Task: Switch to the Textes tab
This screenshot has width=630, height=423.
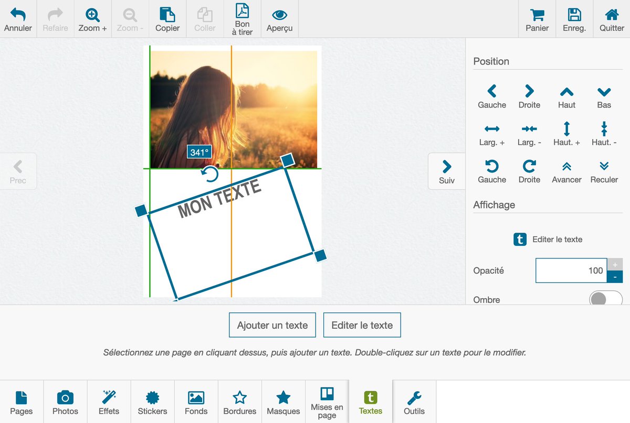Action: [370, 401]
